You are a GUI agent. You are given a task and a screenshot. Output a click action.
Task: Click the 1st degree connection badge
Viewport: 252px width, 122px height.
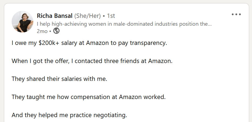point(111,16)
